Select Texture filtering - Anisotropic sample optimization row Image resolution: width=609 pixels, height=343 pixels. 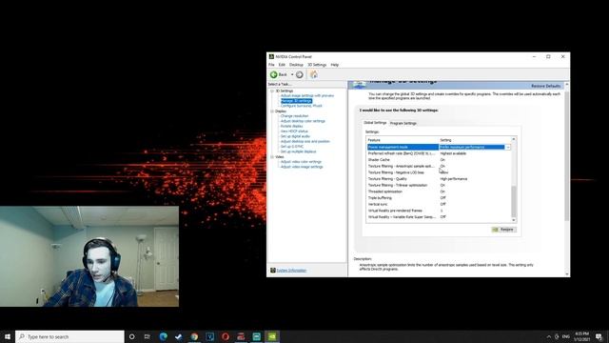pos(439,166)
